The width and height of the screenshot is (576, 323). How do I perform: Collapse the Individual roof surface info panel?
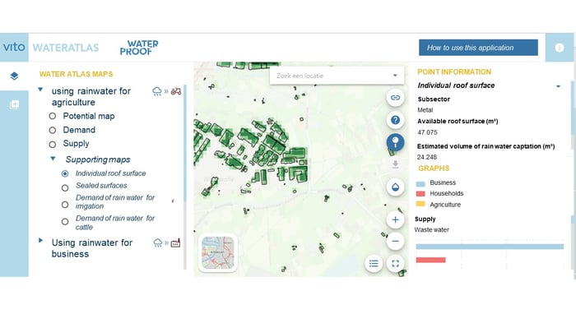pos(558,86)
